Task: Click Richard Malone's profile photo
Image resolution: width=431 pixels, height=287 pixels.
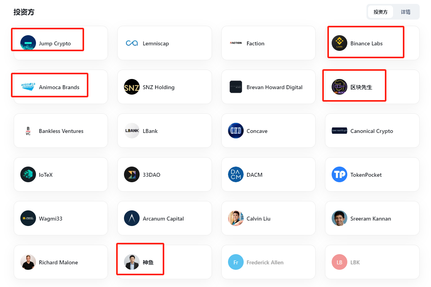Action: (28, 262)
